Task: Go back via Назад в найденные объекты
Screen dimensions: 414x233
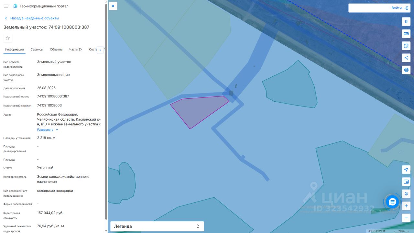Action: (31, 18)
